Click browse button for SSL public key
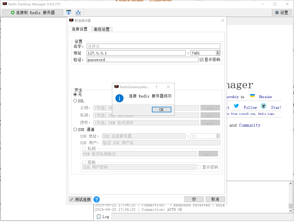Screen dimensions: 294x222 point(210,108)
